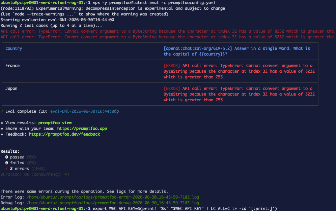336x211 pixels.
Task: Open the debug log file path
Action: pos(113,203)
